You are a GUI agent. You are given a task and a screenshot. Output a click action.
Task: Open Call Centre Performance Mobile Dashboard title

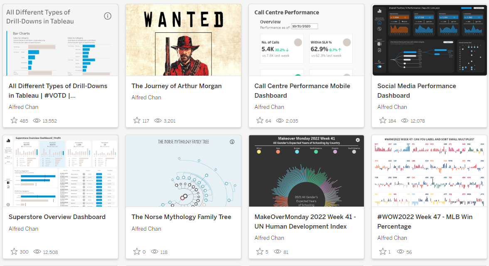point(302,91)
